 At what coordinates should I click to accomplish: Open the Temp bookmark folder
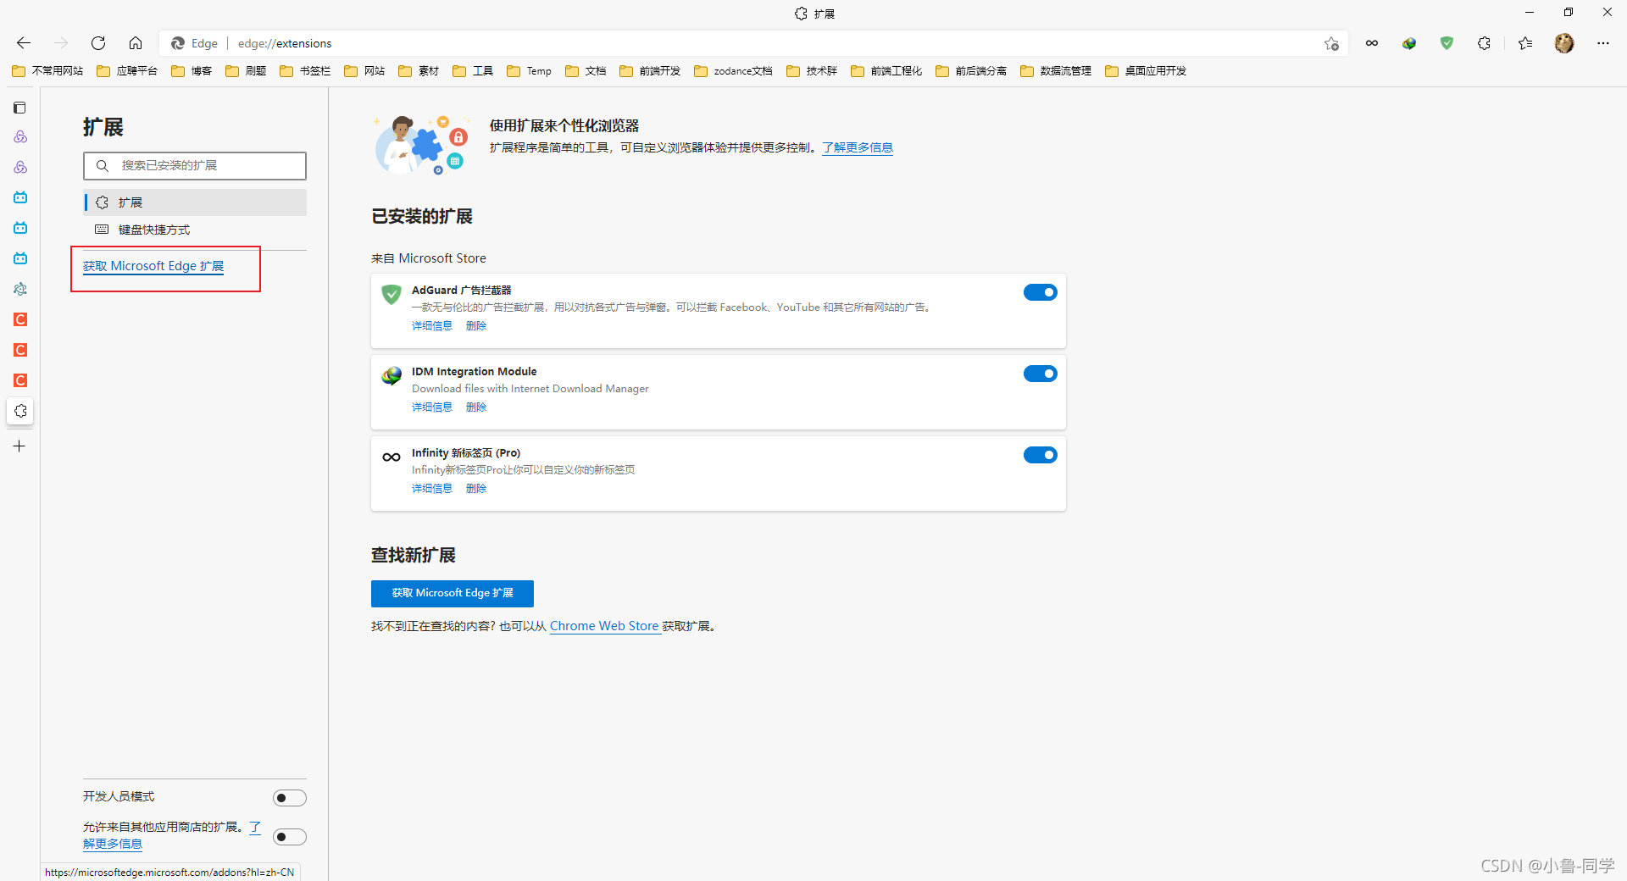click(x=530, y=71)
